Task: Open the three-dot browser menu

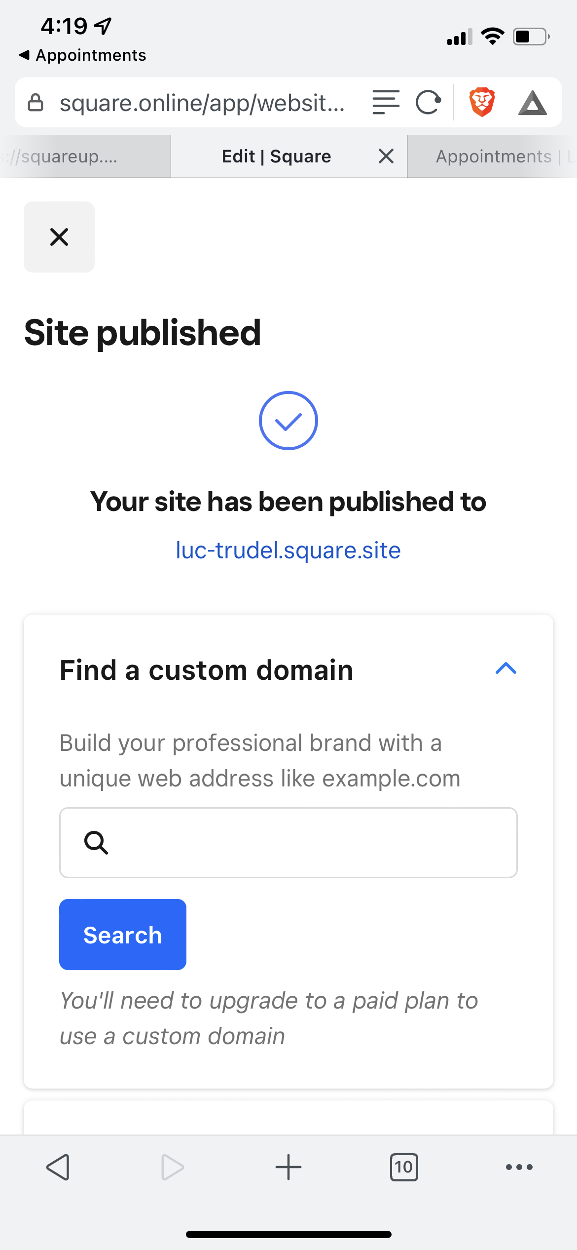Action: pyautogui.click(x=519, y=1167)
